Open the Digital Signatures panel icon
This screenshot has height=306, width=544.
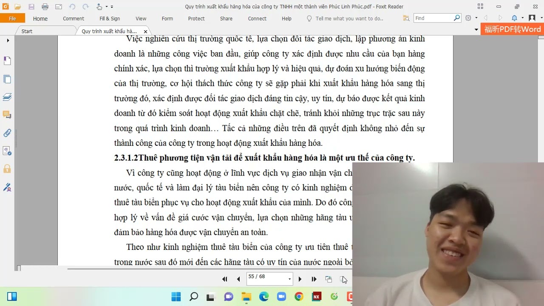pyautogui.click(x=7, y=151)
